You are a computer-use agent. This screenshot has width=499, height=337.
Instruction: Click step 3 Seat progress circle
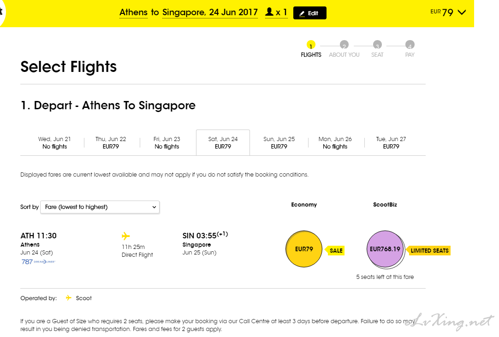pyautogui.click(x=377, y=45)
